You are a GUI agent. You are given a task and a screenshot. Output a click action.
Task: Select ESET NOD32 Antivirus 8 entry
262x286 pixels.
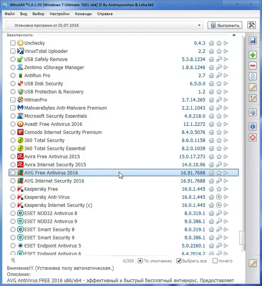tap(123, 213)
